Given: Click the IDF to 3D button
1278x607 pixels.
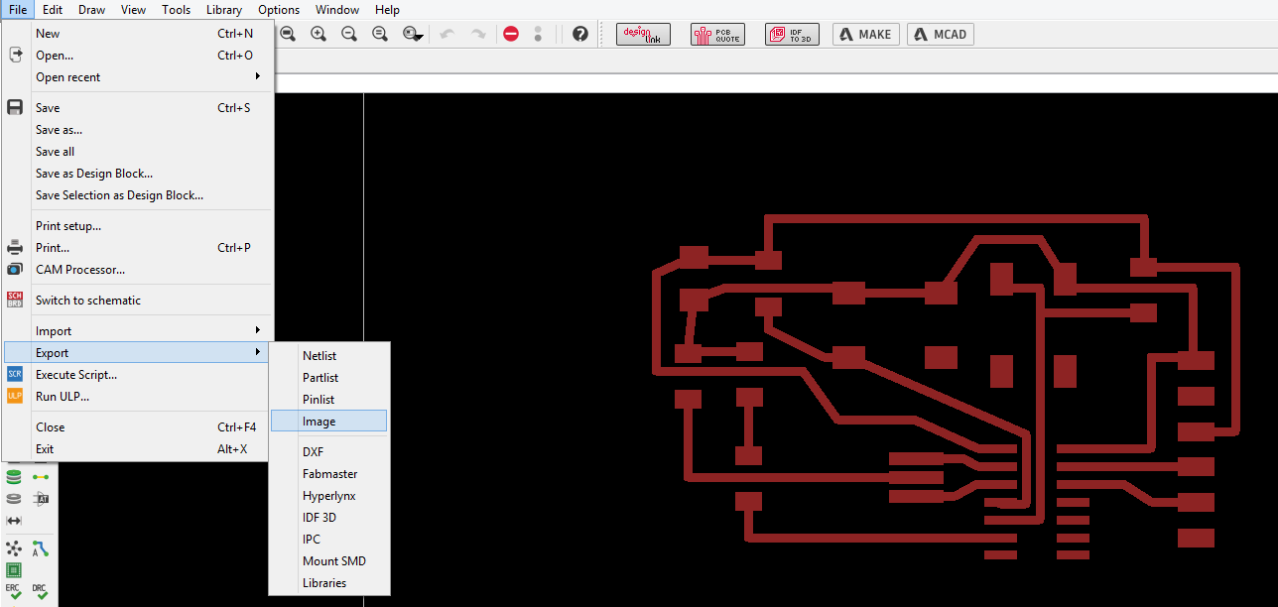Looking at the screenshot, I should [x=792, y=34].
